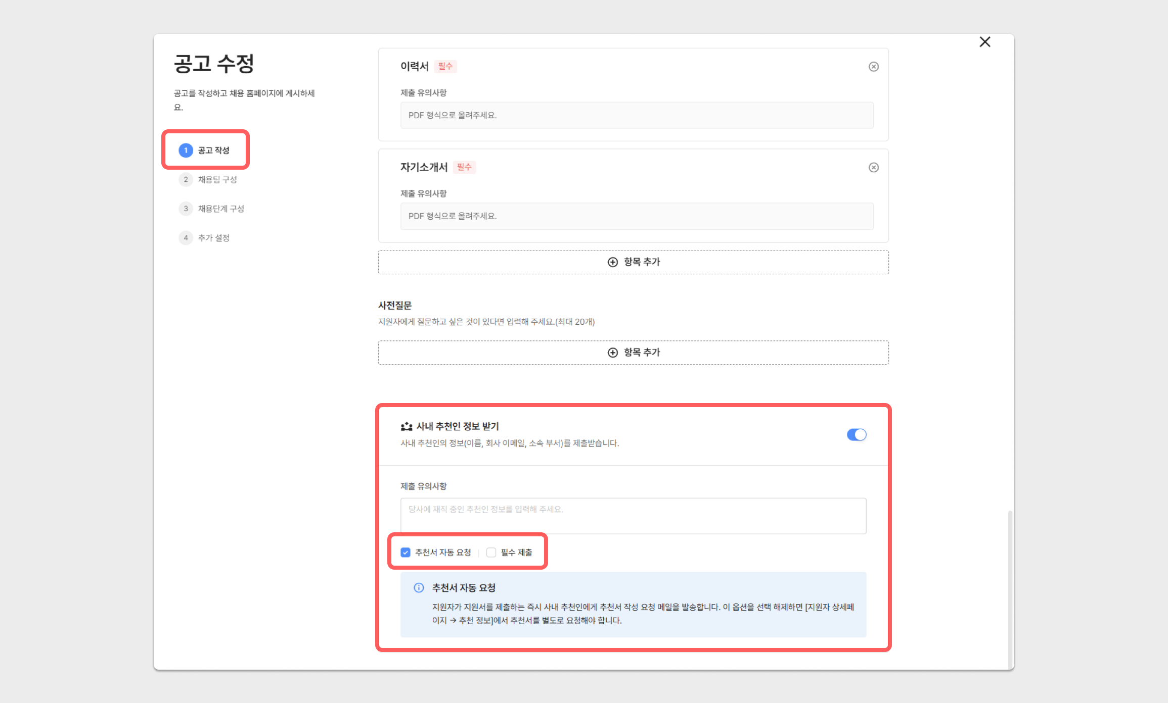Click the 자기소개서 제출 유의사항 input field
Image resolution: width=1168 pixels, height=703 pixels.
pyautogui.click(x=636, y=216)
